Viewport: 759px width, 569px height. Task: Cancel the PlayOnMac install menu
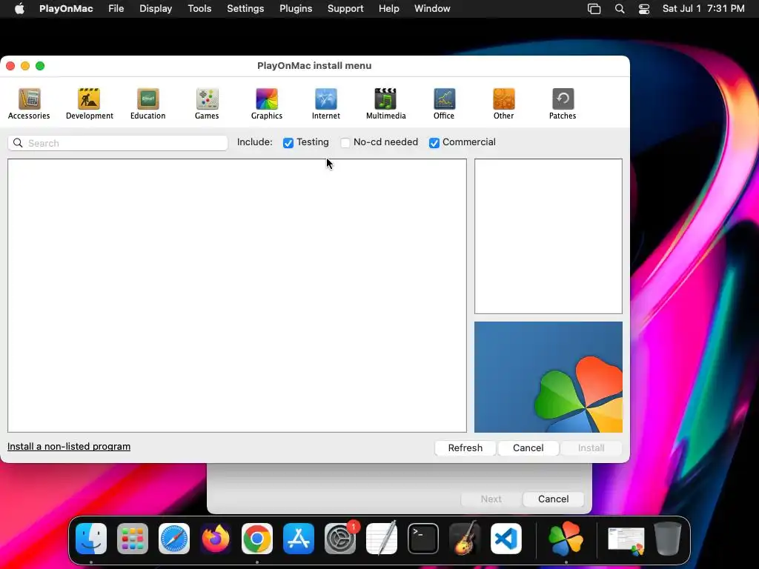[x=528, y=448]
